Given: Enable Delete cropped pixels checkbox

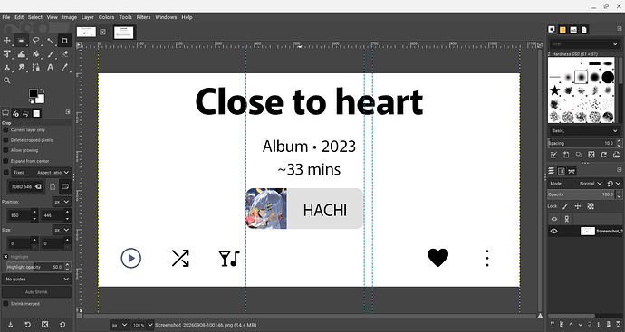Looking at the screenshot, I should tap(5, 140).
